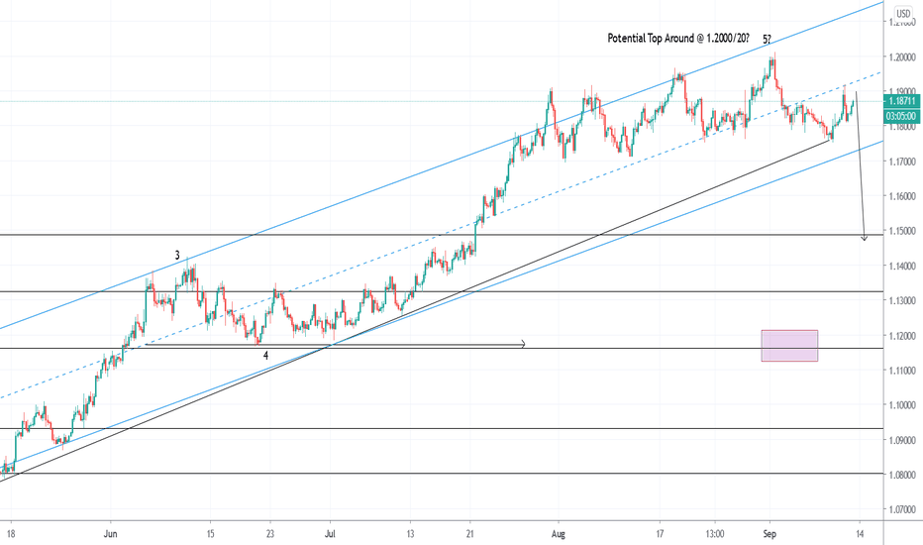Click the 1.15000 price axis label

pos(902,231)
